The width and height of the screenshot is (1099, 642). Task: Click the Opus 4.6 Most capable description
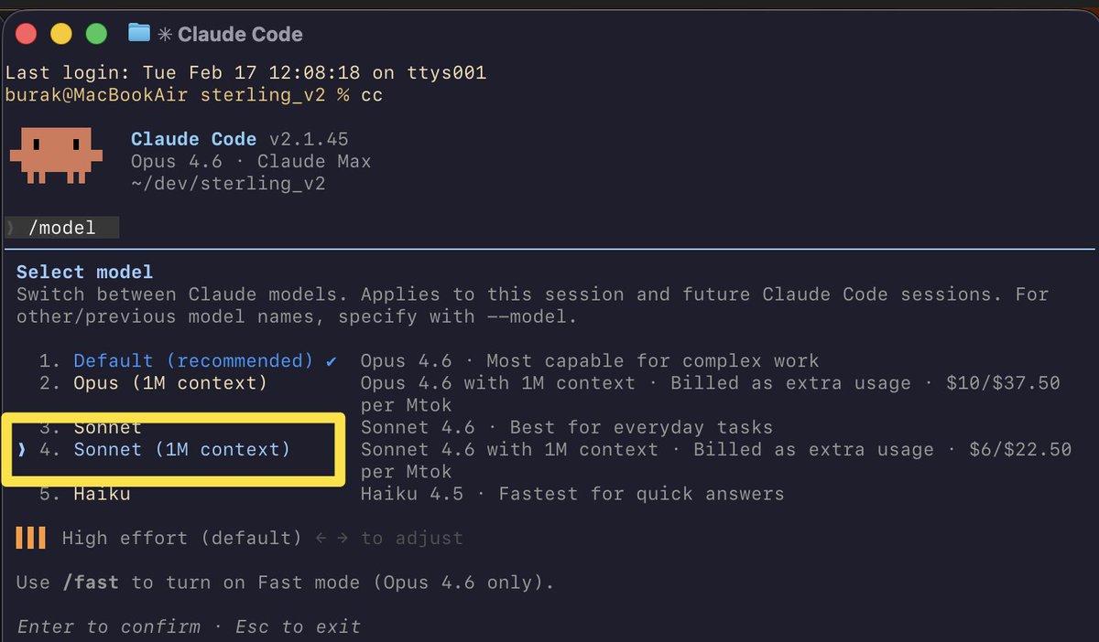pyautogui.click(x=590, y=360)
